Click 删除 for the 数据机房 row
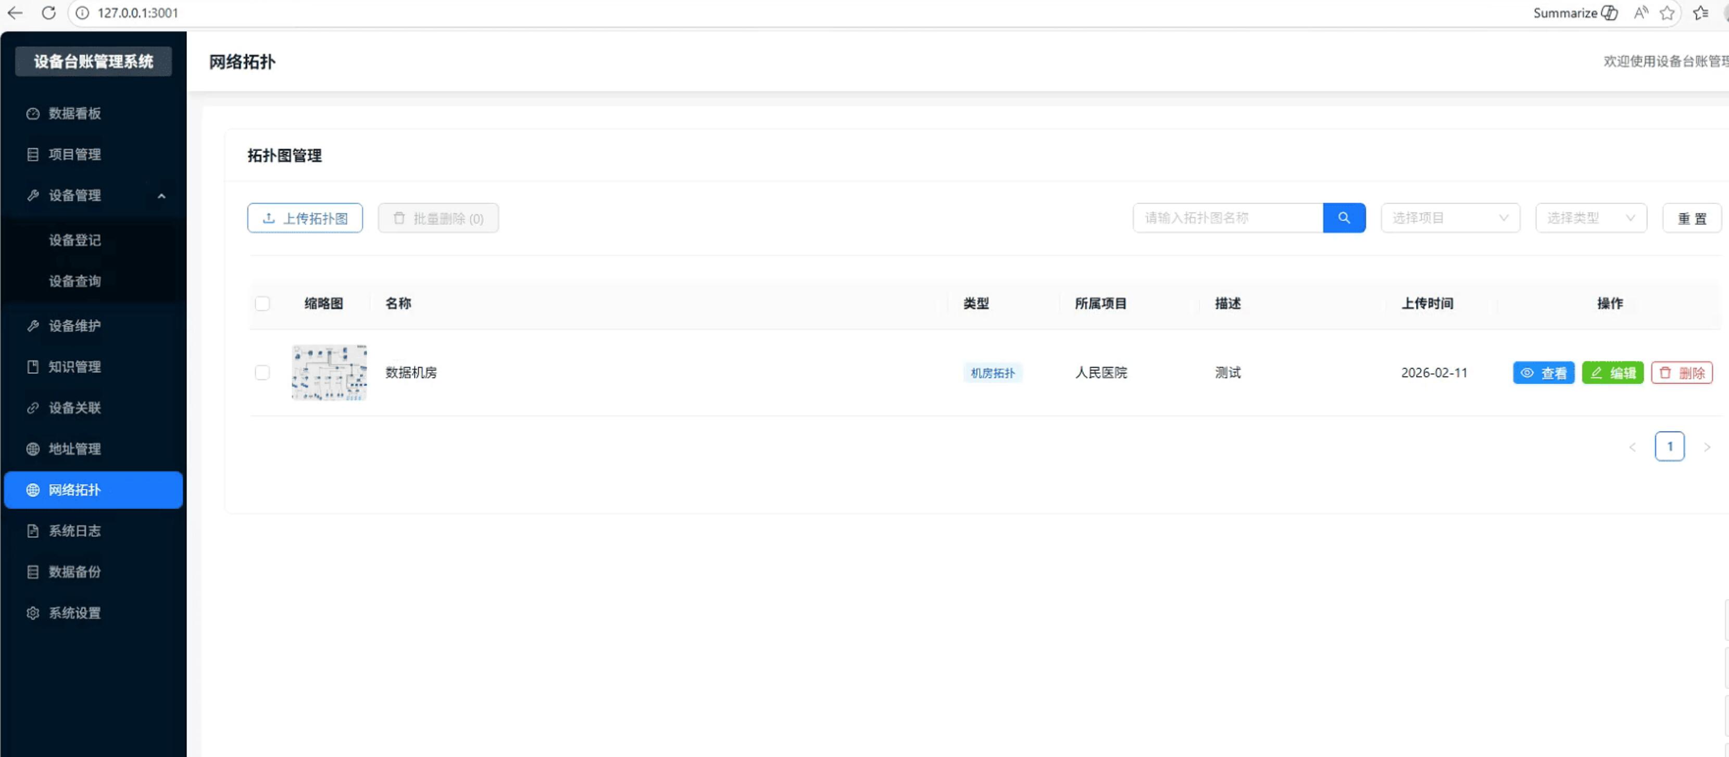Viewport: 1729px width, 757px height. 1681,372
